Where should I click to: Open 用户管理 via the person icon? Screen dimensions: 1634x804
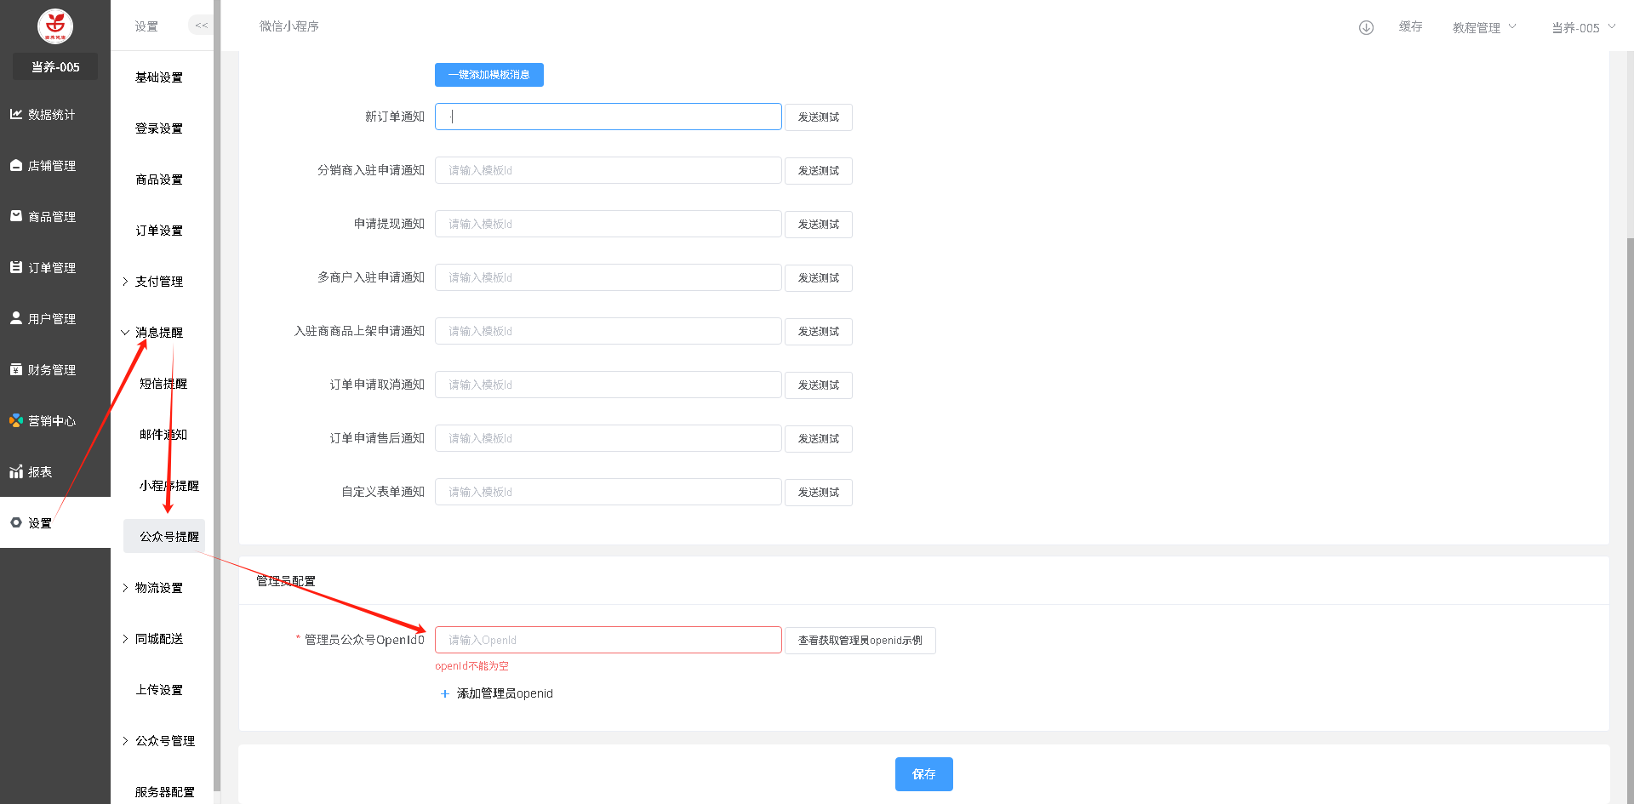(16, 318)
